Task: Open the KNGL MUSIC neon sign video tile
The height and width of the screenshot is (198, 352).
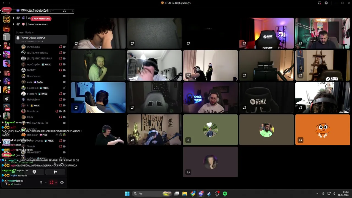Action: click(x=210, y=97)
